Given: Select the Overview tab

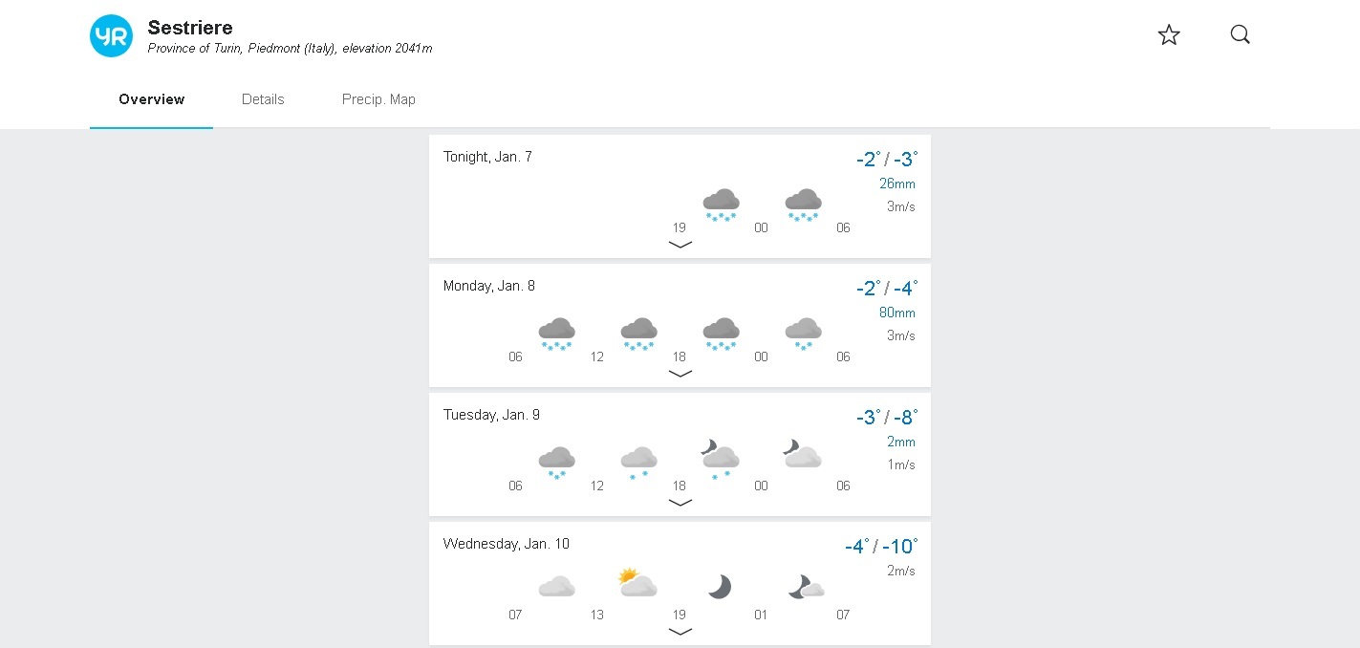Looking at the screenshot, I should [152, 99].
